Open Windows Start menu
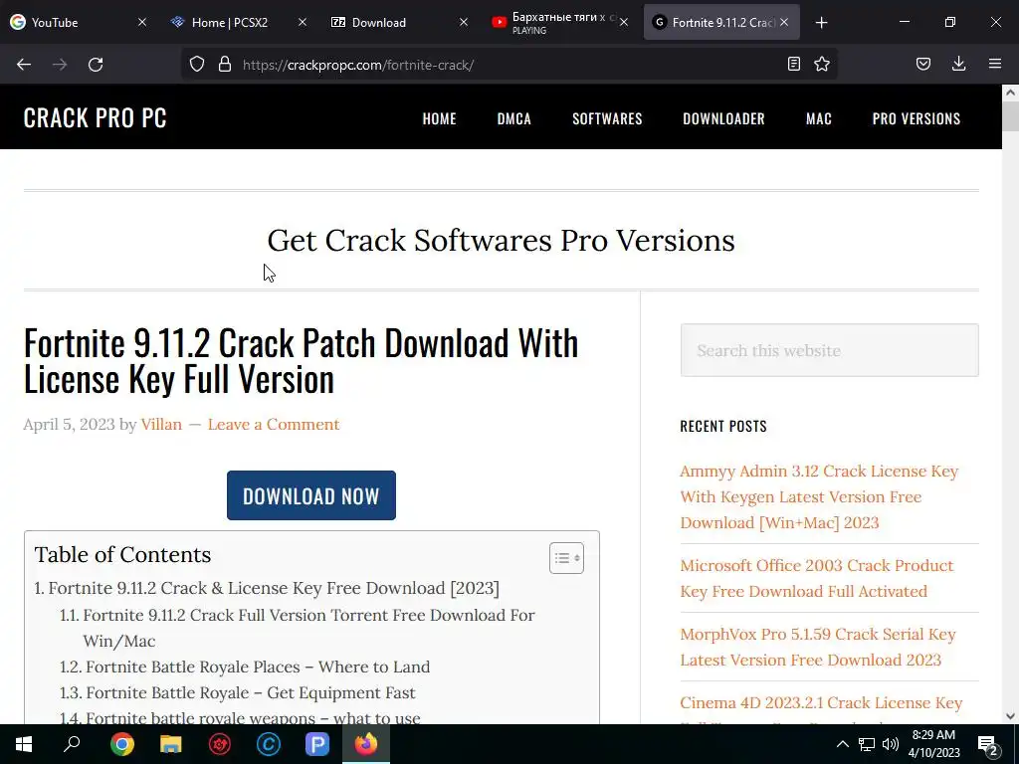The height and width of the screenshot is (764, 1019). click(x=24, y=744)
